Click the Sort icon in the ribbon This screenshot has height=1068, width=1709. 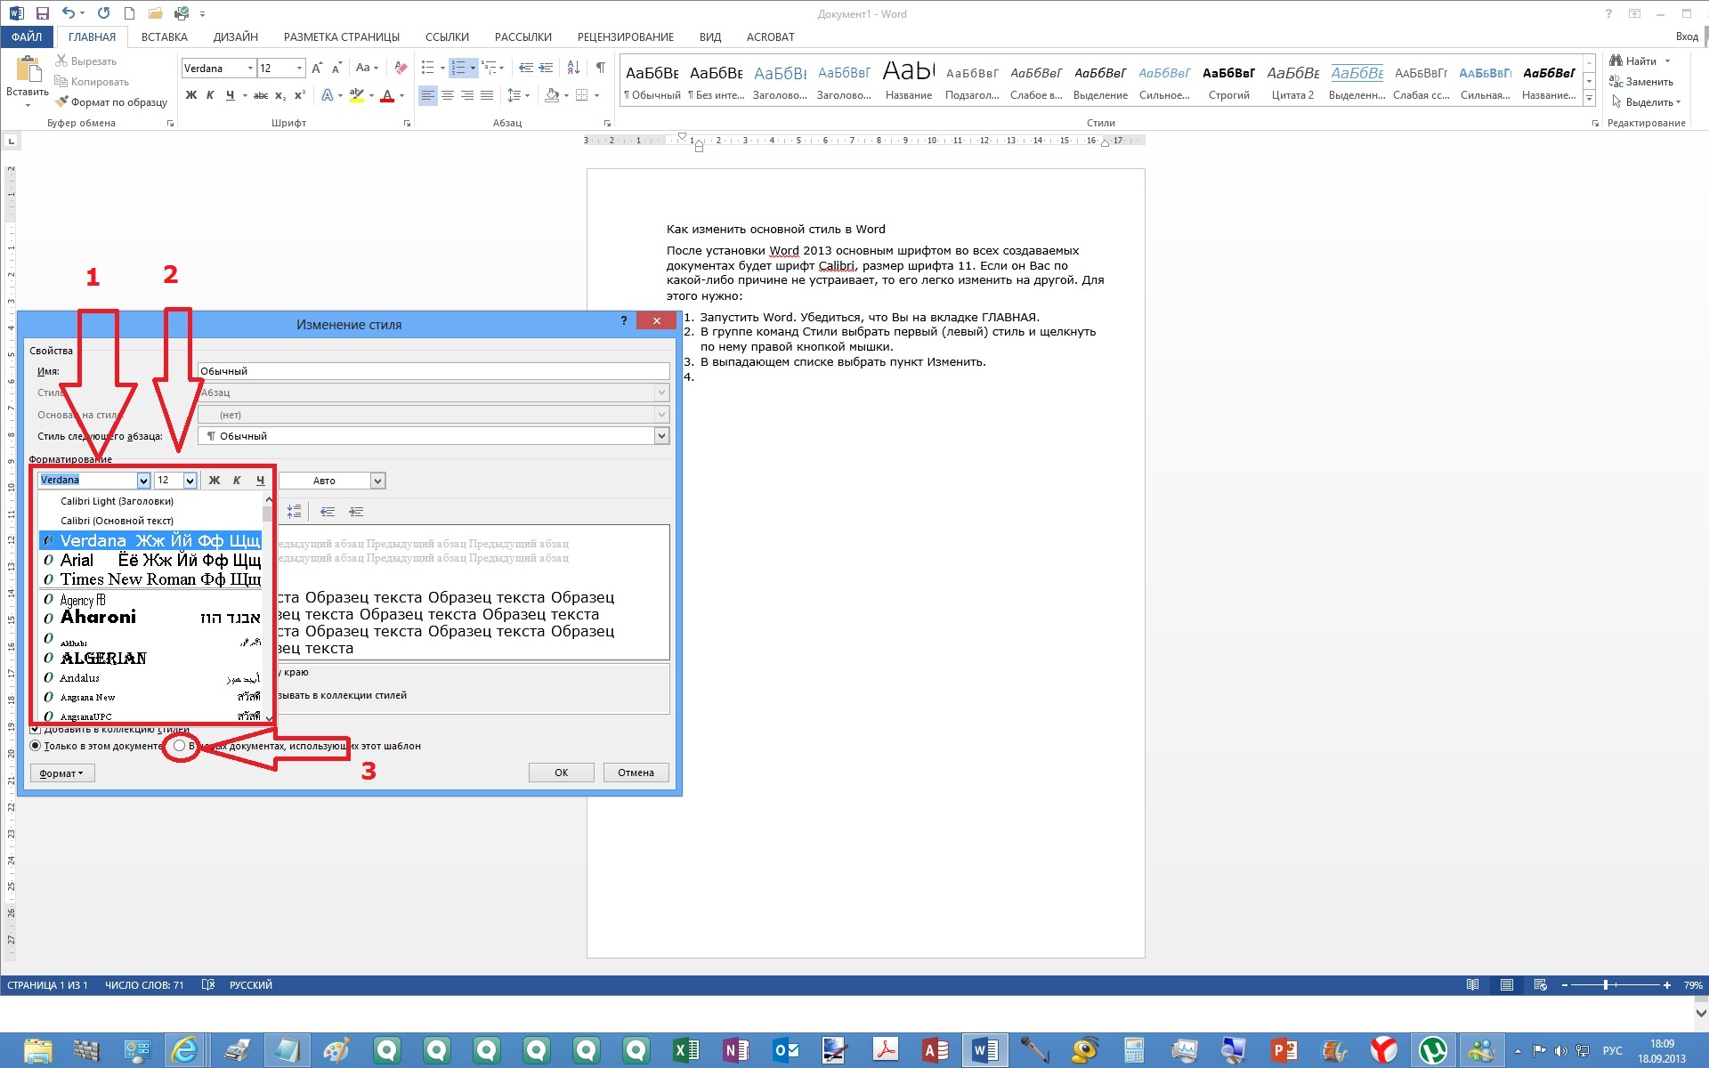573,68
